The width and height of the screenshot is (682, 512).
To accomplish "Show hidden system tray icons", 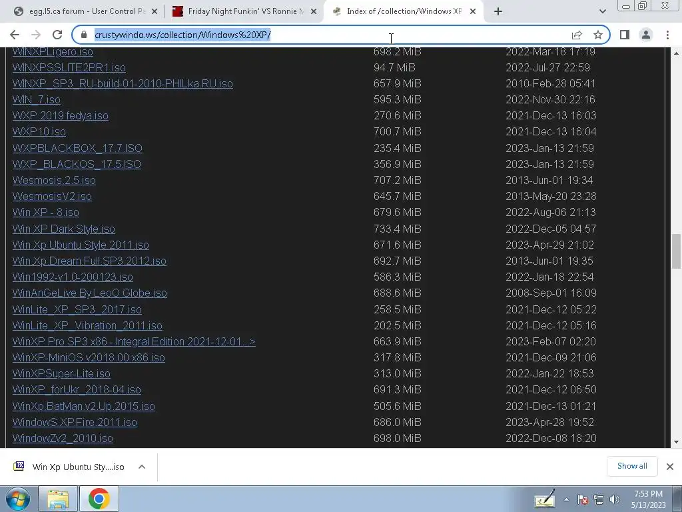I will 566,499.
